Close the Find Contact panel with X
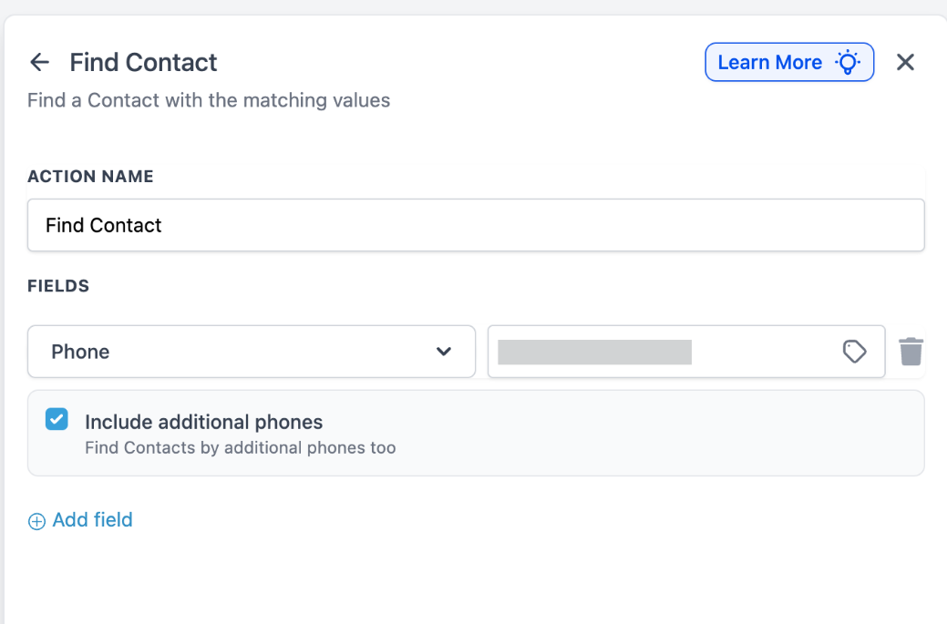This screenshot has height=624, width=947. click(x=905, y=62)
